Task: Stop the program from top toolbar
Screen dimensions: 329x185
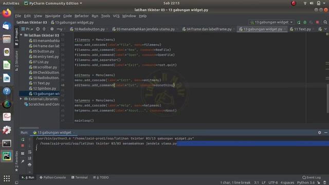Action: click(x=318, y=22)
